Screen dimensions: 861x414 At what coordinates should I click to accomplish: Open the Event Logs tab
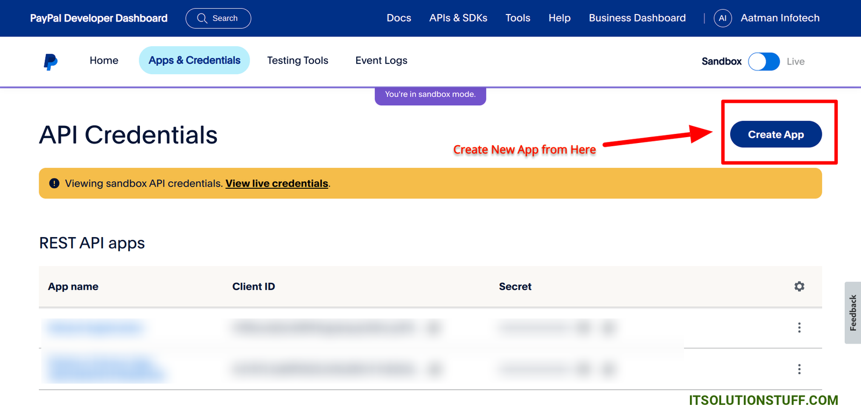click(381, 61)
